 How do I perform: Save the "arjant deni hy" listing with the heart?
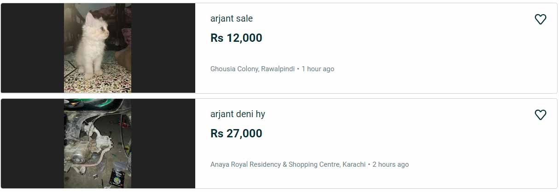(540, 115)
